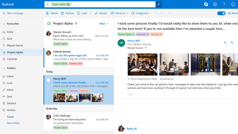Click Download all attachments link
Viewport: 238px width, 134px height.
pyautogui.click(x=167, y=79)
